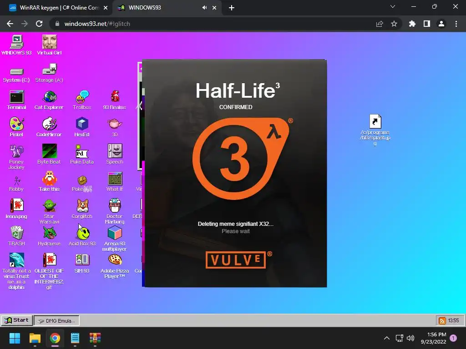
Task: Go back in browser history
Action: (x=10, y=24)
